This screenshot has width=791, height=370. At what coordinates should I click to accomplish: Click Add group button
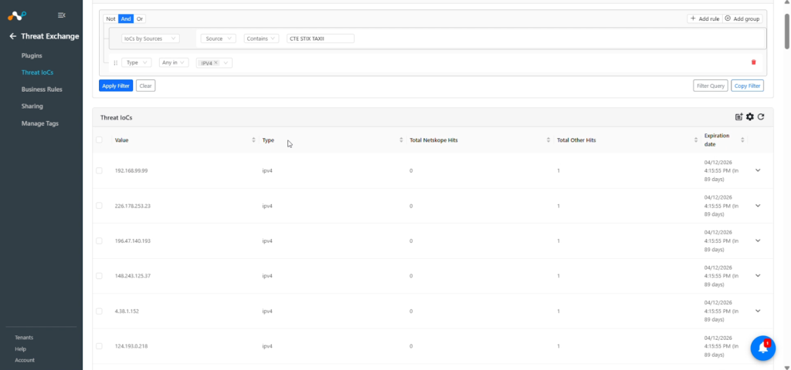pyautogui.click(x=742, y=18)
